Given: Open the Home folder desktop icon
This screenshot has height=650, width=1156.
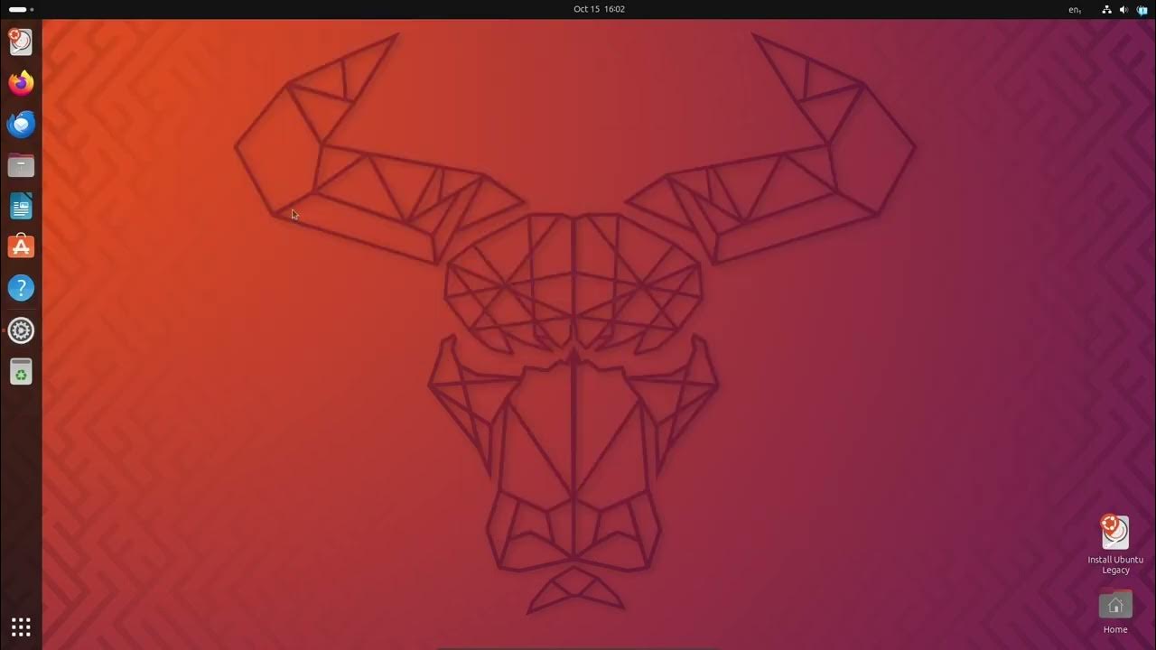Looking at the screenshot, I should click(1115, 611).
